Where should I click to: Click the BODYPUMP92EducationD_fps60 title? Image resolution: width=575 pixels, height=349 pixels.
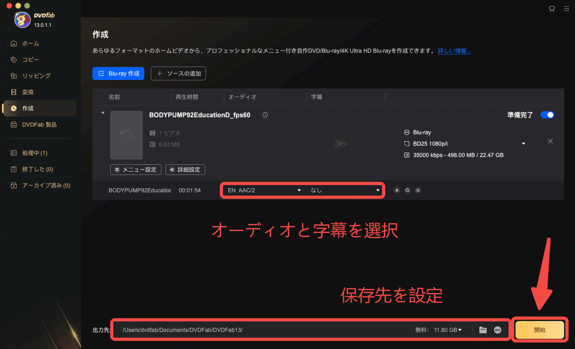point(200,115)
